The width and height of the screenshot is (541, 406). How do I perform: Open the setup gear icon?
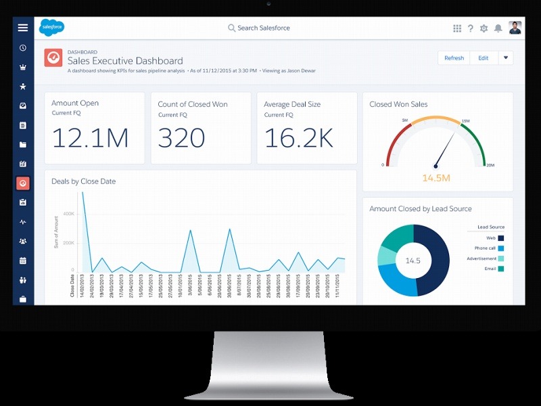pyautogui.click(x=484, y=28)
